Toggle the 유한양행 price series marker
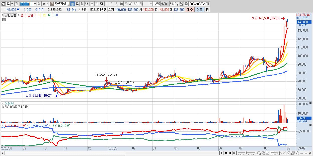The image size is (313, 156). pyautogui.click(x=3, y=15)
